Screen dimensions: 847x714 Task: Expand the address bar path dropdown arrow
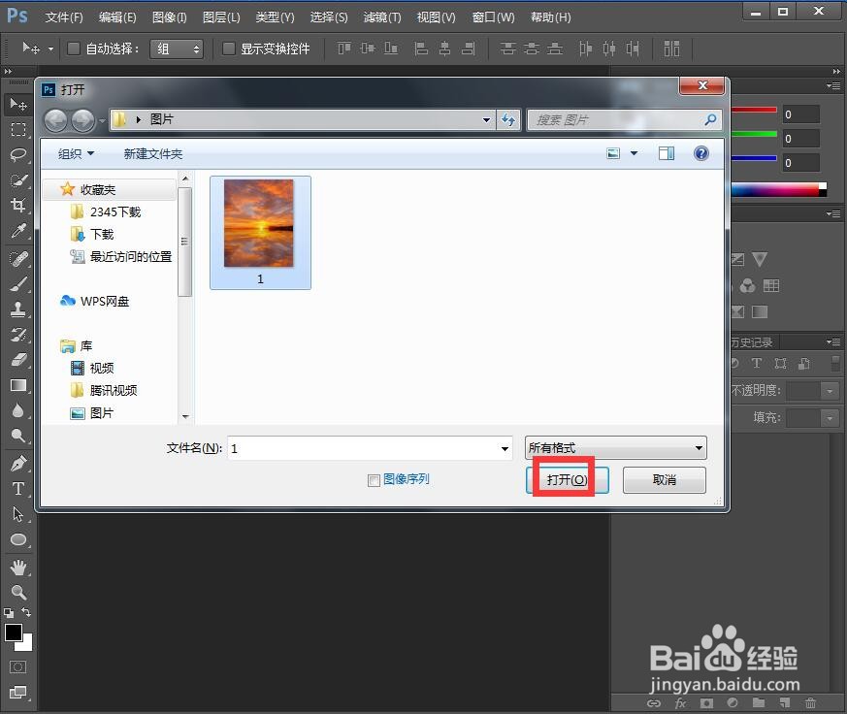point(486,119)
